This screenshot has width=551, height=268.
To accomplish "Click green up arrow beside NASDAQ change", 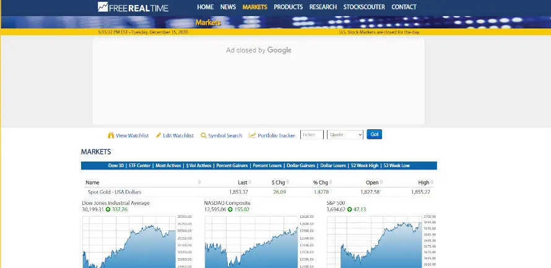I will pos(230,209).
